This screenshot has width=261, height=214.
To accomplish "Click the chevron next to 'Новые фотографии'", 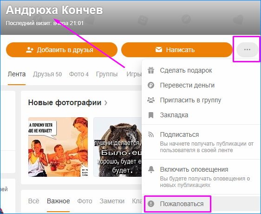I will coord(106,103).
